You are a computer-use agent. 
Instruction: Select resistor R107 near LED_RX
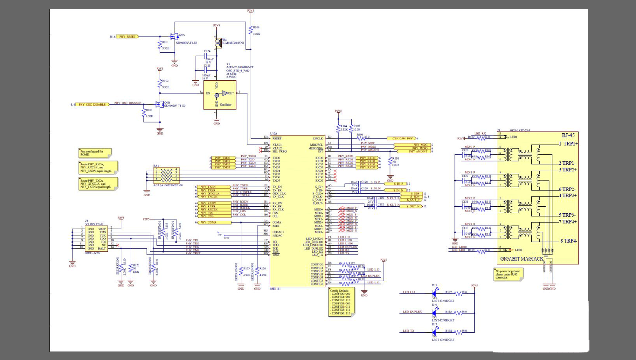coord(481,138)
